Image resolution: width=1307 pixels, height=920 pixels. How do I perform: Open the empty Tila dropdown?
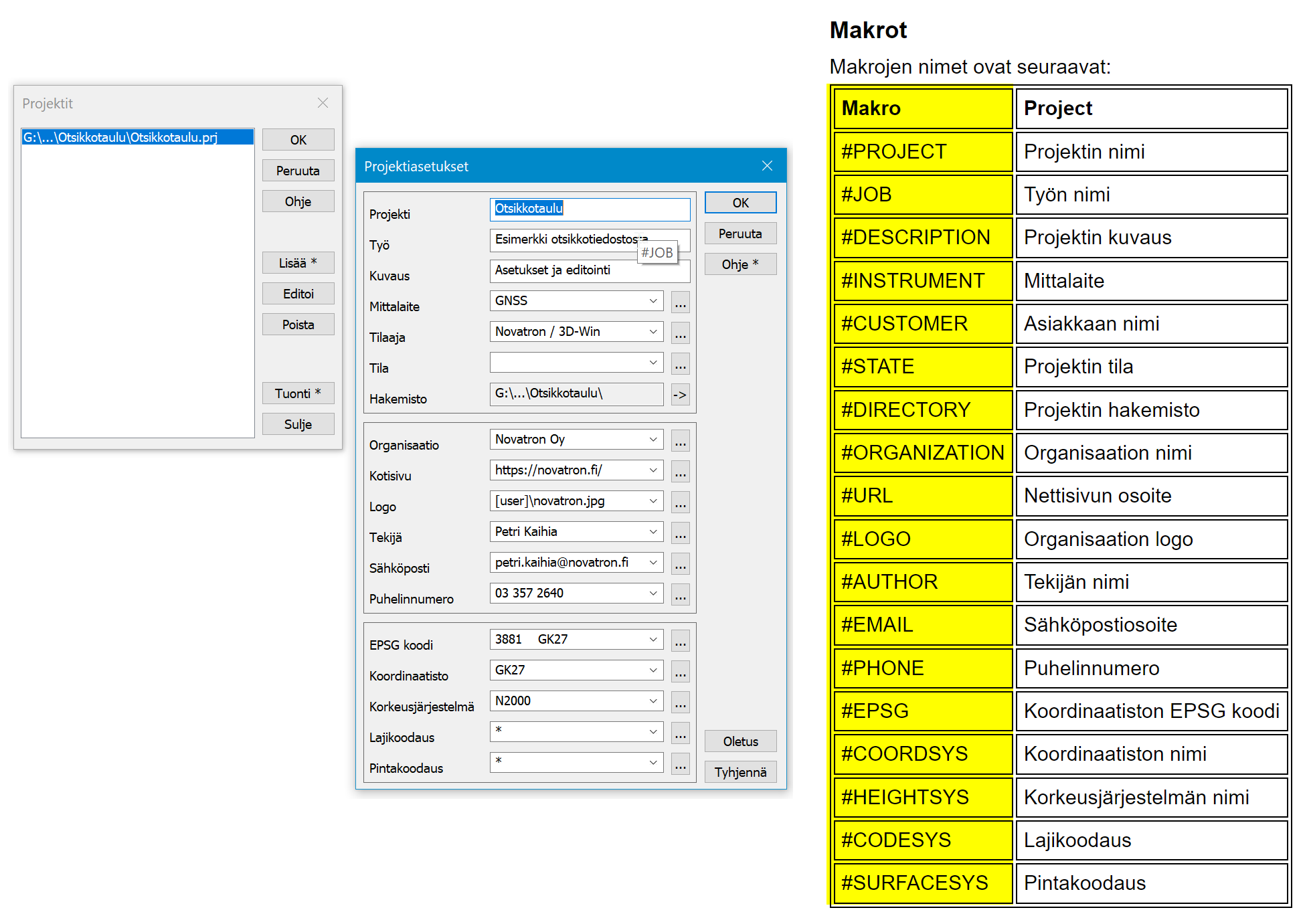click(652, 363)
